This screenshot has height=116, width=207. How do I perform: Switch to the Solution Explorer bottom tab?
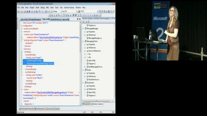[97, 104]
